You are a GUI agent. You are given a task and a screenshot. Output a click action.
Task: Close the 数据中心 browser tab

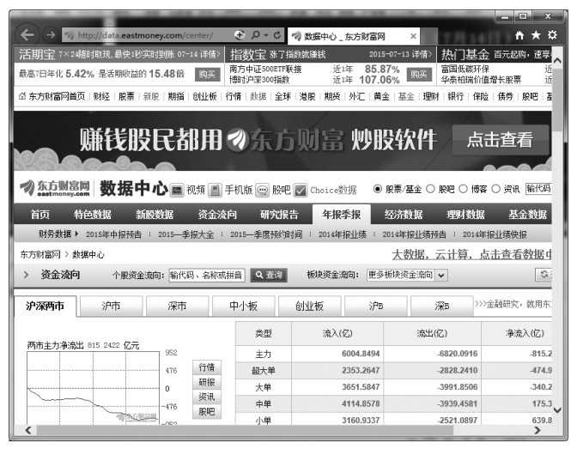pyautogui.click(x=413, y=36)
